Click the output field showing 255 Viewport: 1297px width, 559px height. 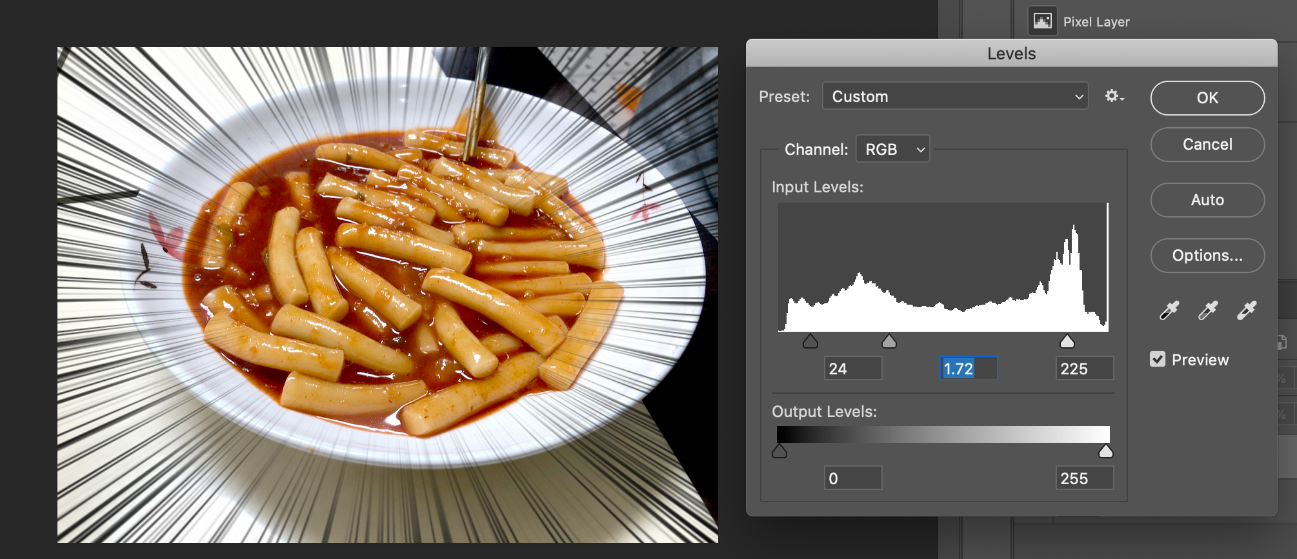tap(1085, 478)
